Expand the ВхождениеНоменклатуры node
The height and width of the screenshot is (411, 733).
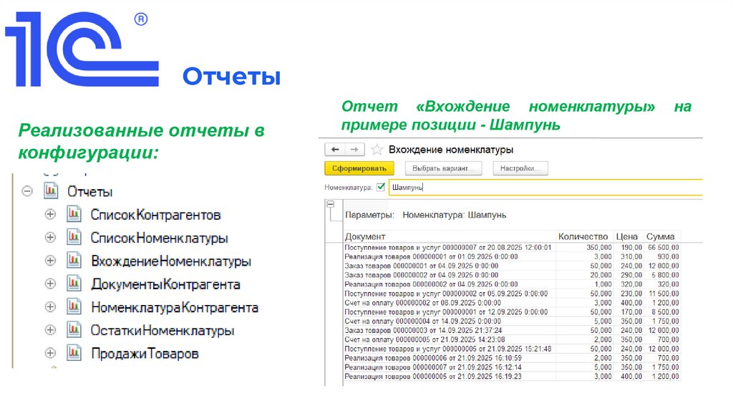(x=50, y=261)
